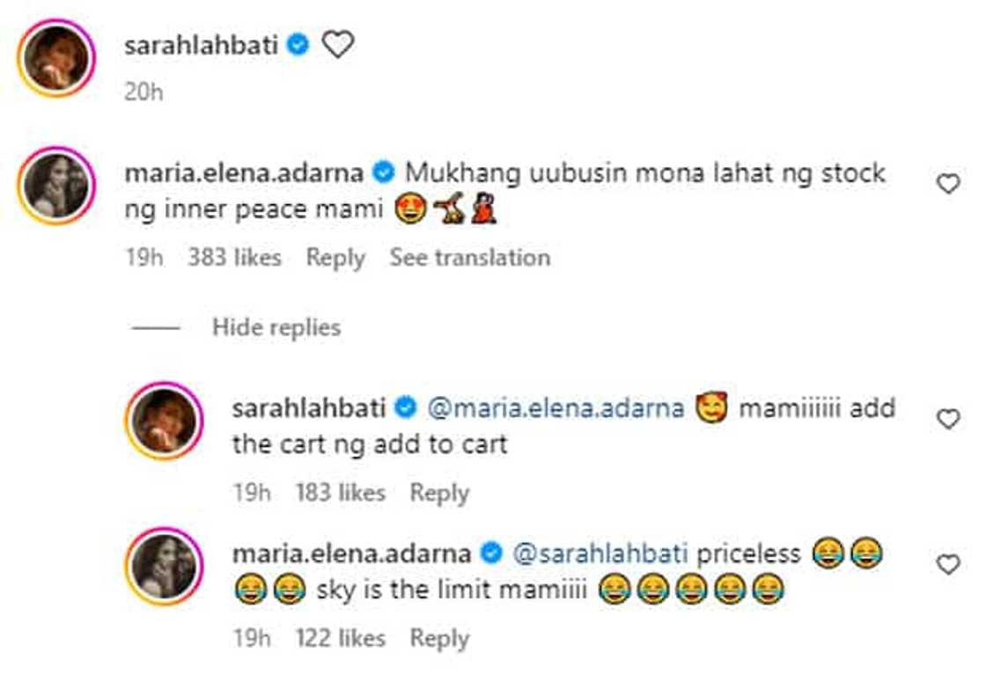The image size is (986, 676).
Task: Reply to the sky is the limit comment
Action: [x=439, y=638]
